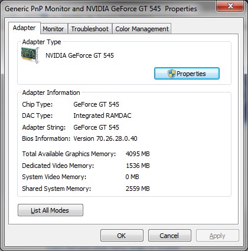Screen dimensions: 248x251
Task: Click the 4095 MB total memory value
Action: pos(138,154)
